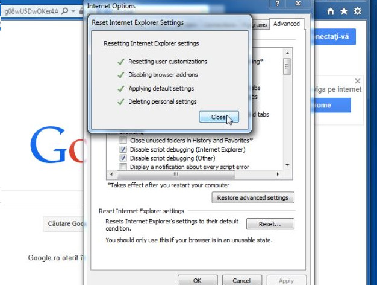Click the settings list scroll up arrow
This screenshot has height=285, width=377.
point(287,53)
